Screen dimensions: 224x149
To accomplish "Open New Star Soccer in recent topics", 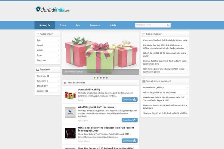I will [165, 107].
